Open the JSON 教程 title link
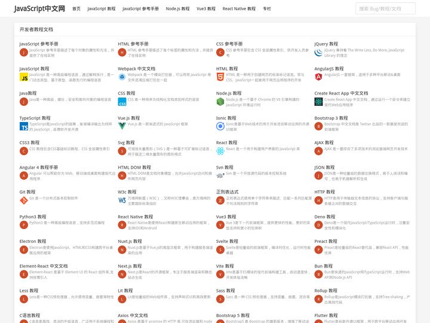Viewport: 430px width, 323px height. tap(324, 167)
